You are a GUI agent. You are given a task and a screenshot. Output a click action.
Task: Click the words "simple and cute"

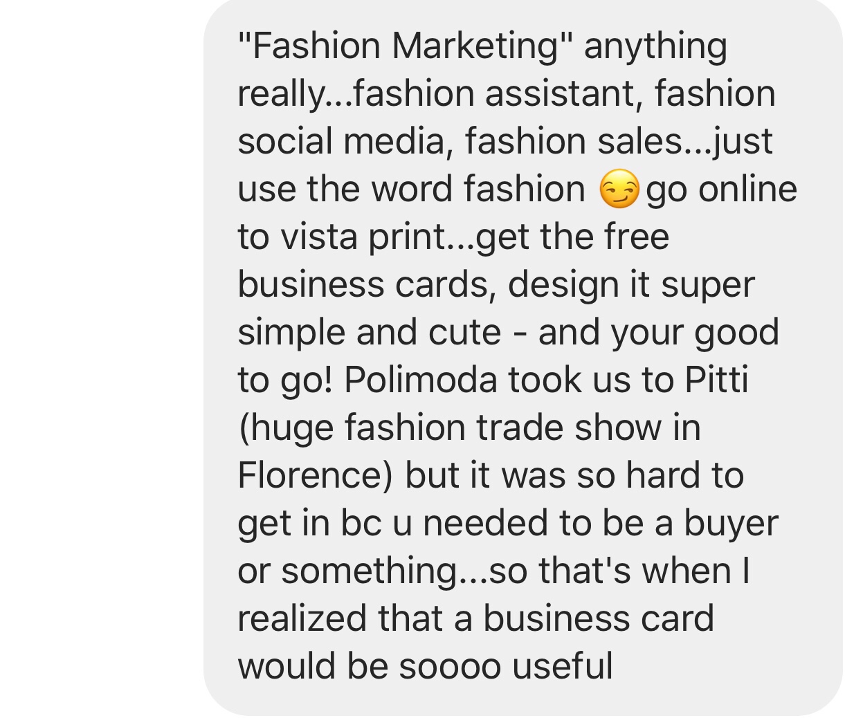[x=369, y=332]
